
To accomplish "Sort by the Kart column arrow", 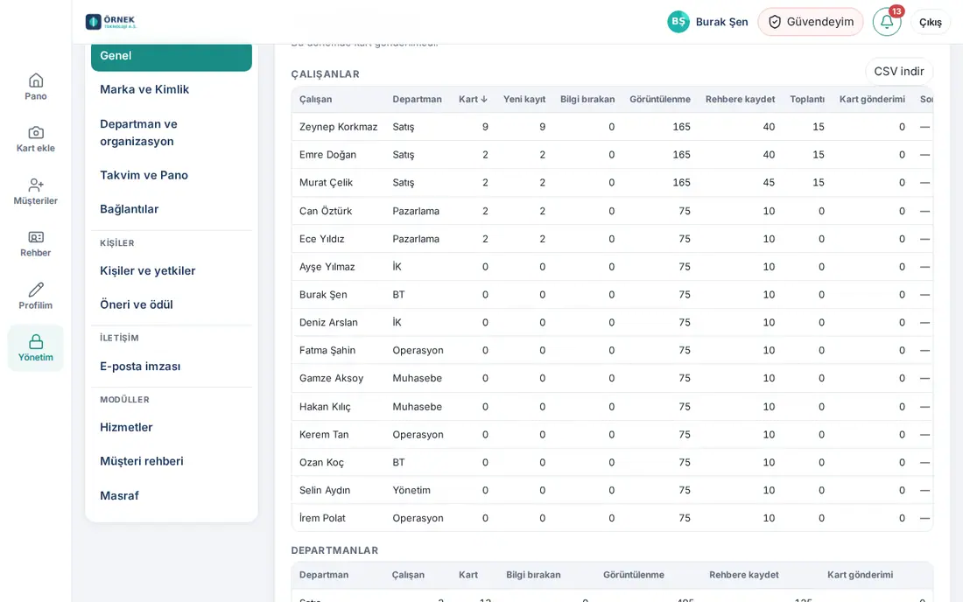I will point(484,100).
